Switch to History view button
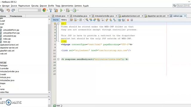191x107 pixels. click(x=64, y=20)
